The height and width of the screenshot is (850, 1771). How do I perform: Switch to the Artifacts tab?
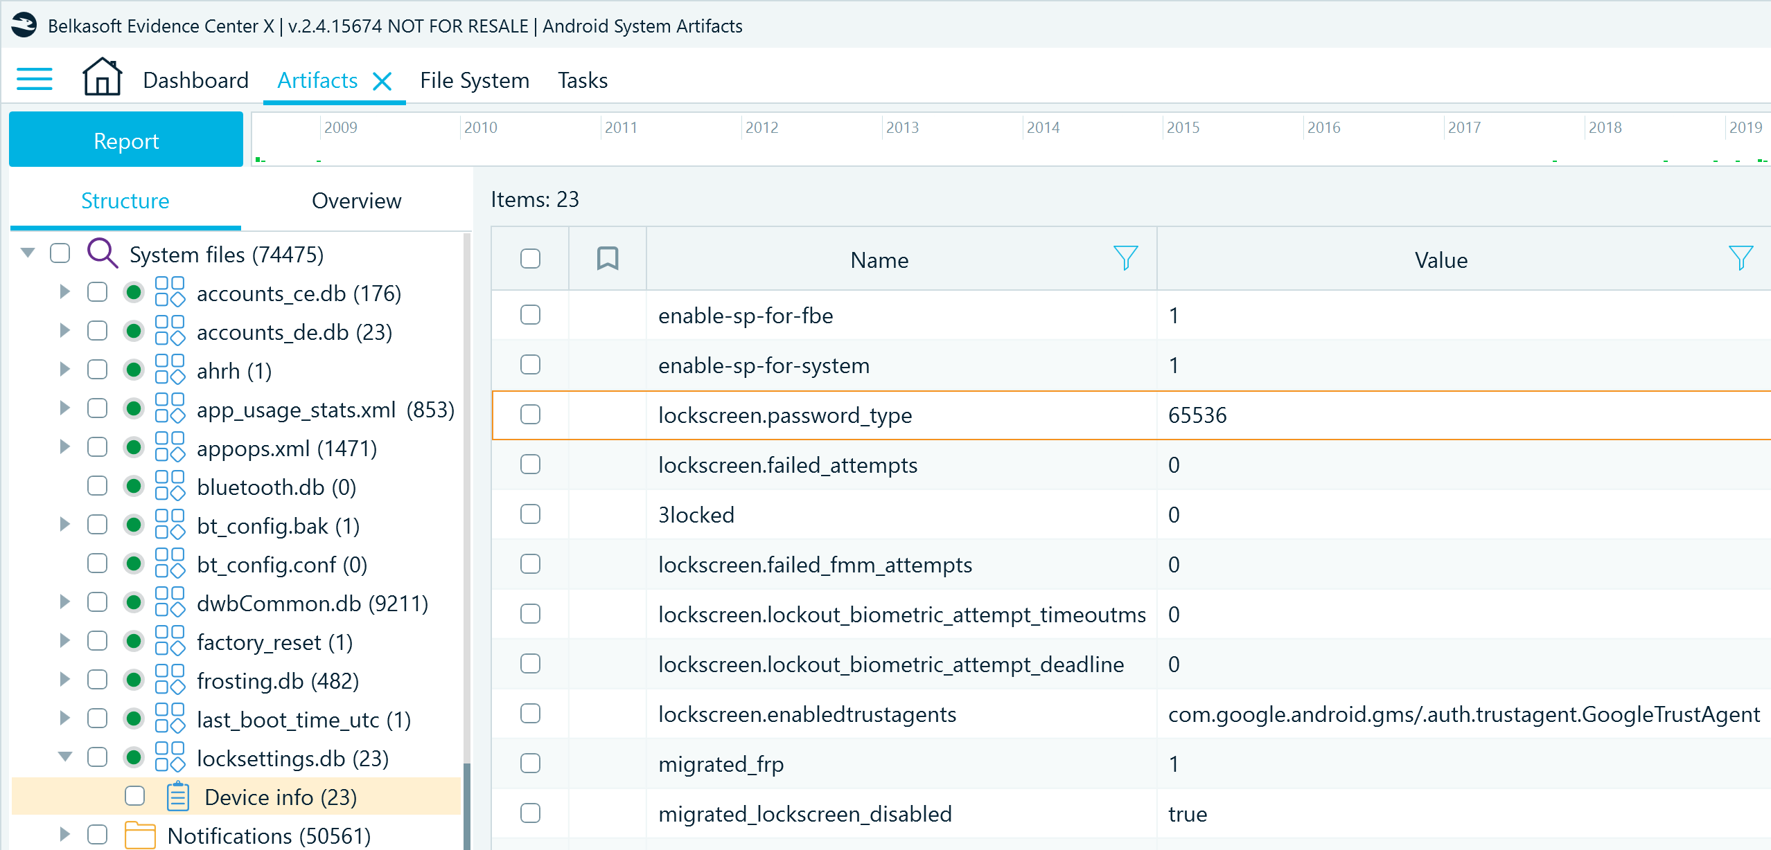point(317,80)
